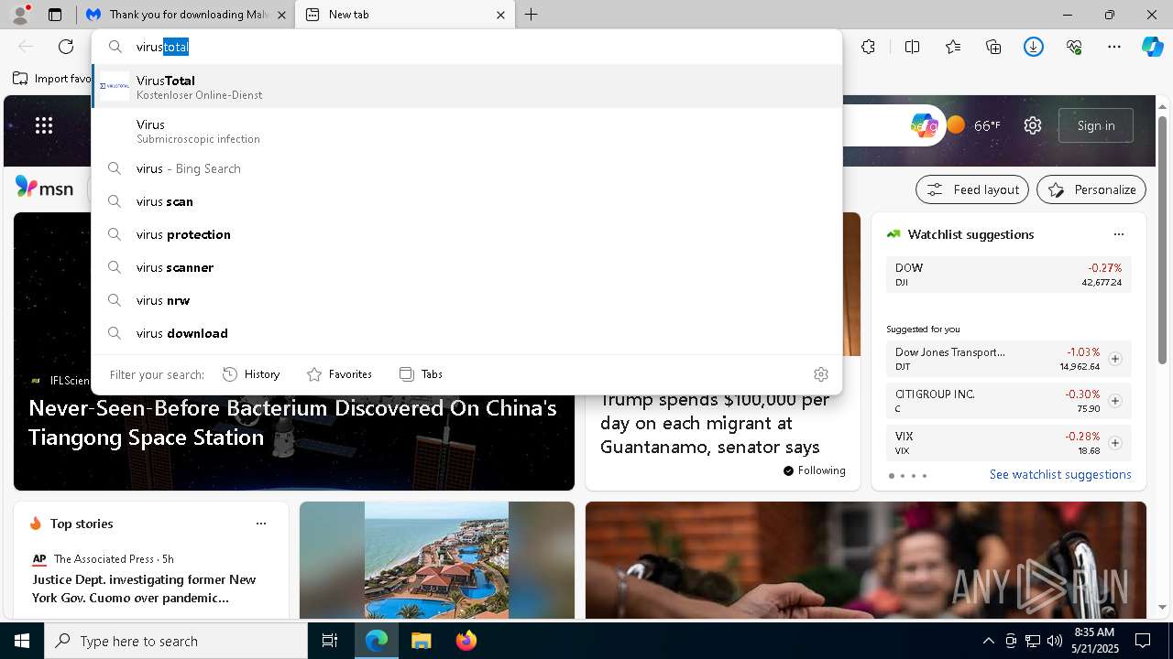Open Trump Guantanamo migrant article
Viewport: 1173px width, 659px height.
click(x=715, y=423)
